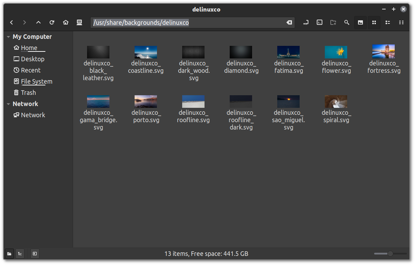
Task: Start a file search
Action: coord(346,22)
